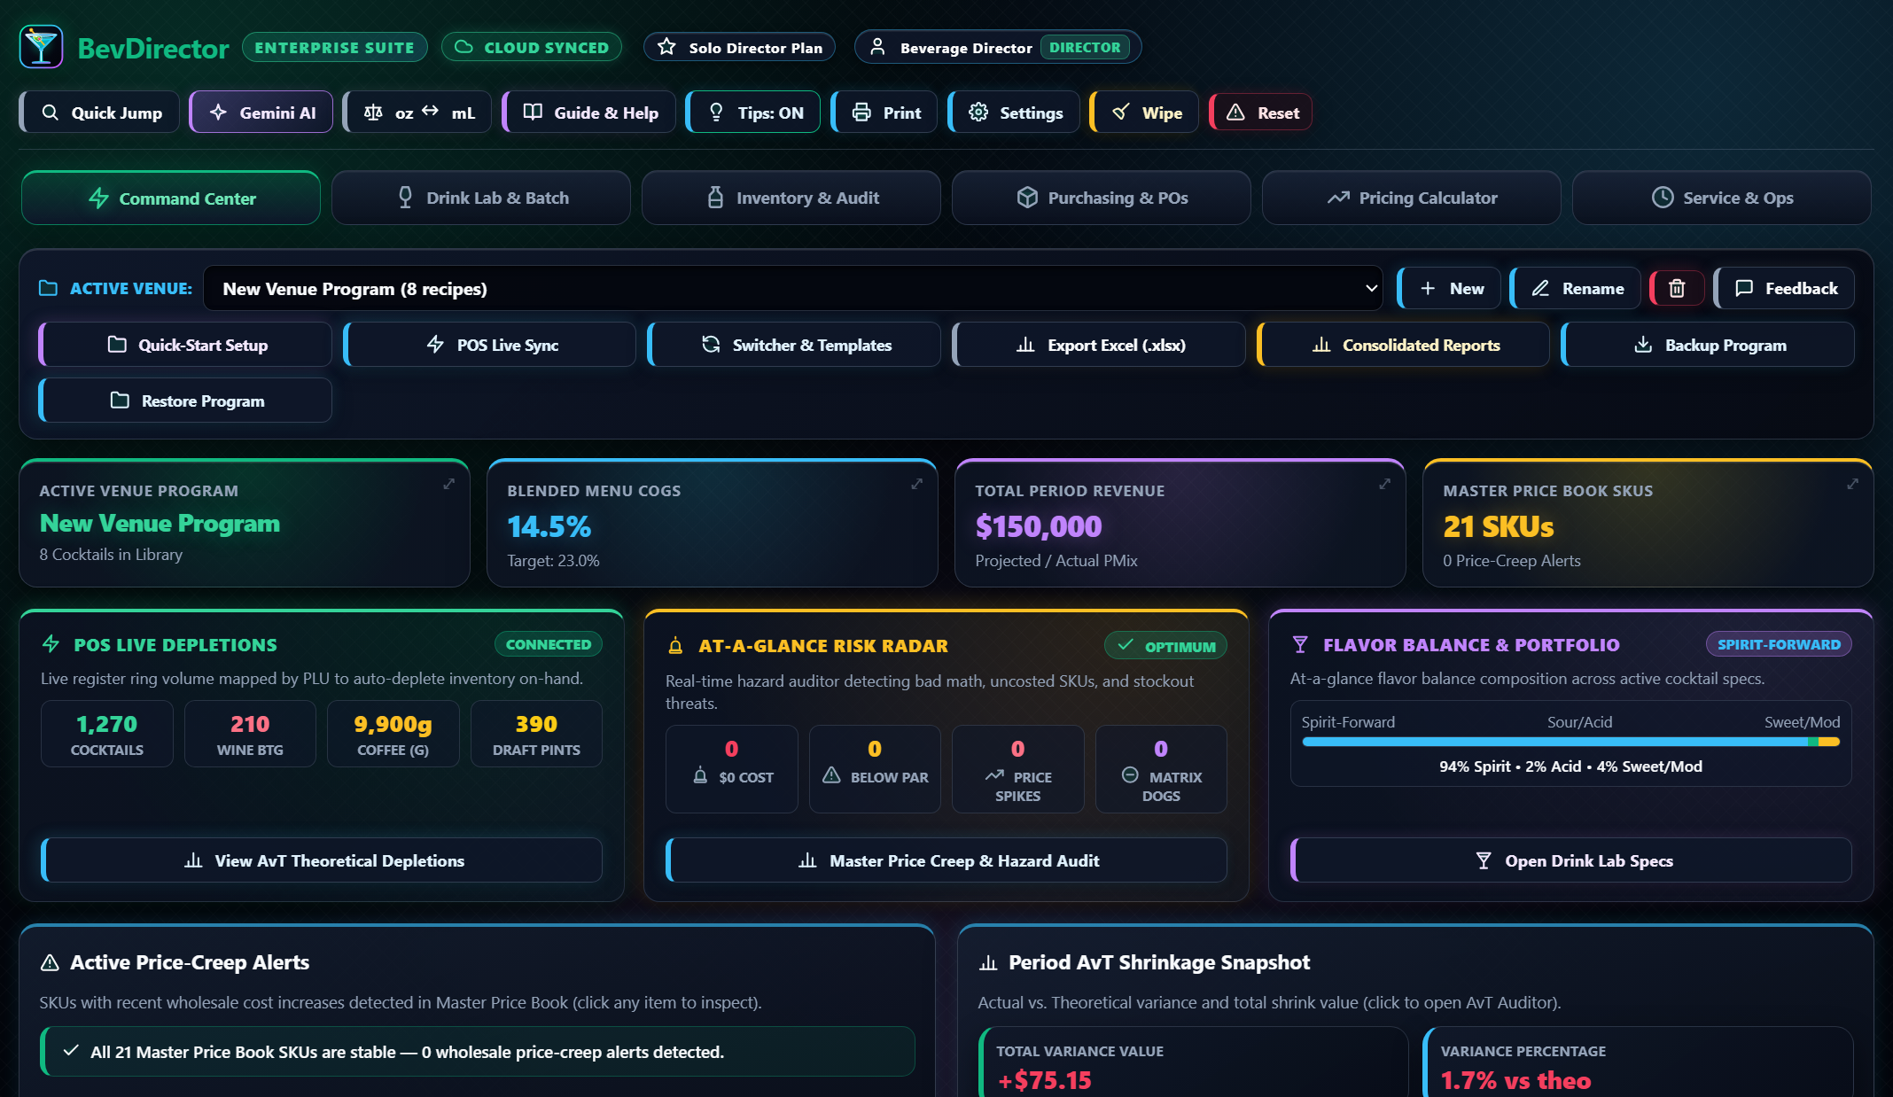1893x1097 pixels.
Task: Click Open Drink Lab Specs
Action: click(1572, 860)
